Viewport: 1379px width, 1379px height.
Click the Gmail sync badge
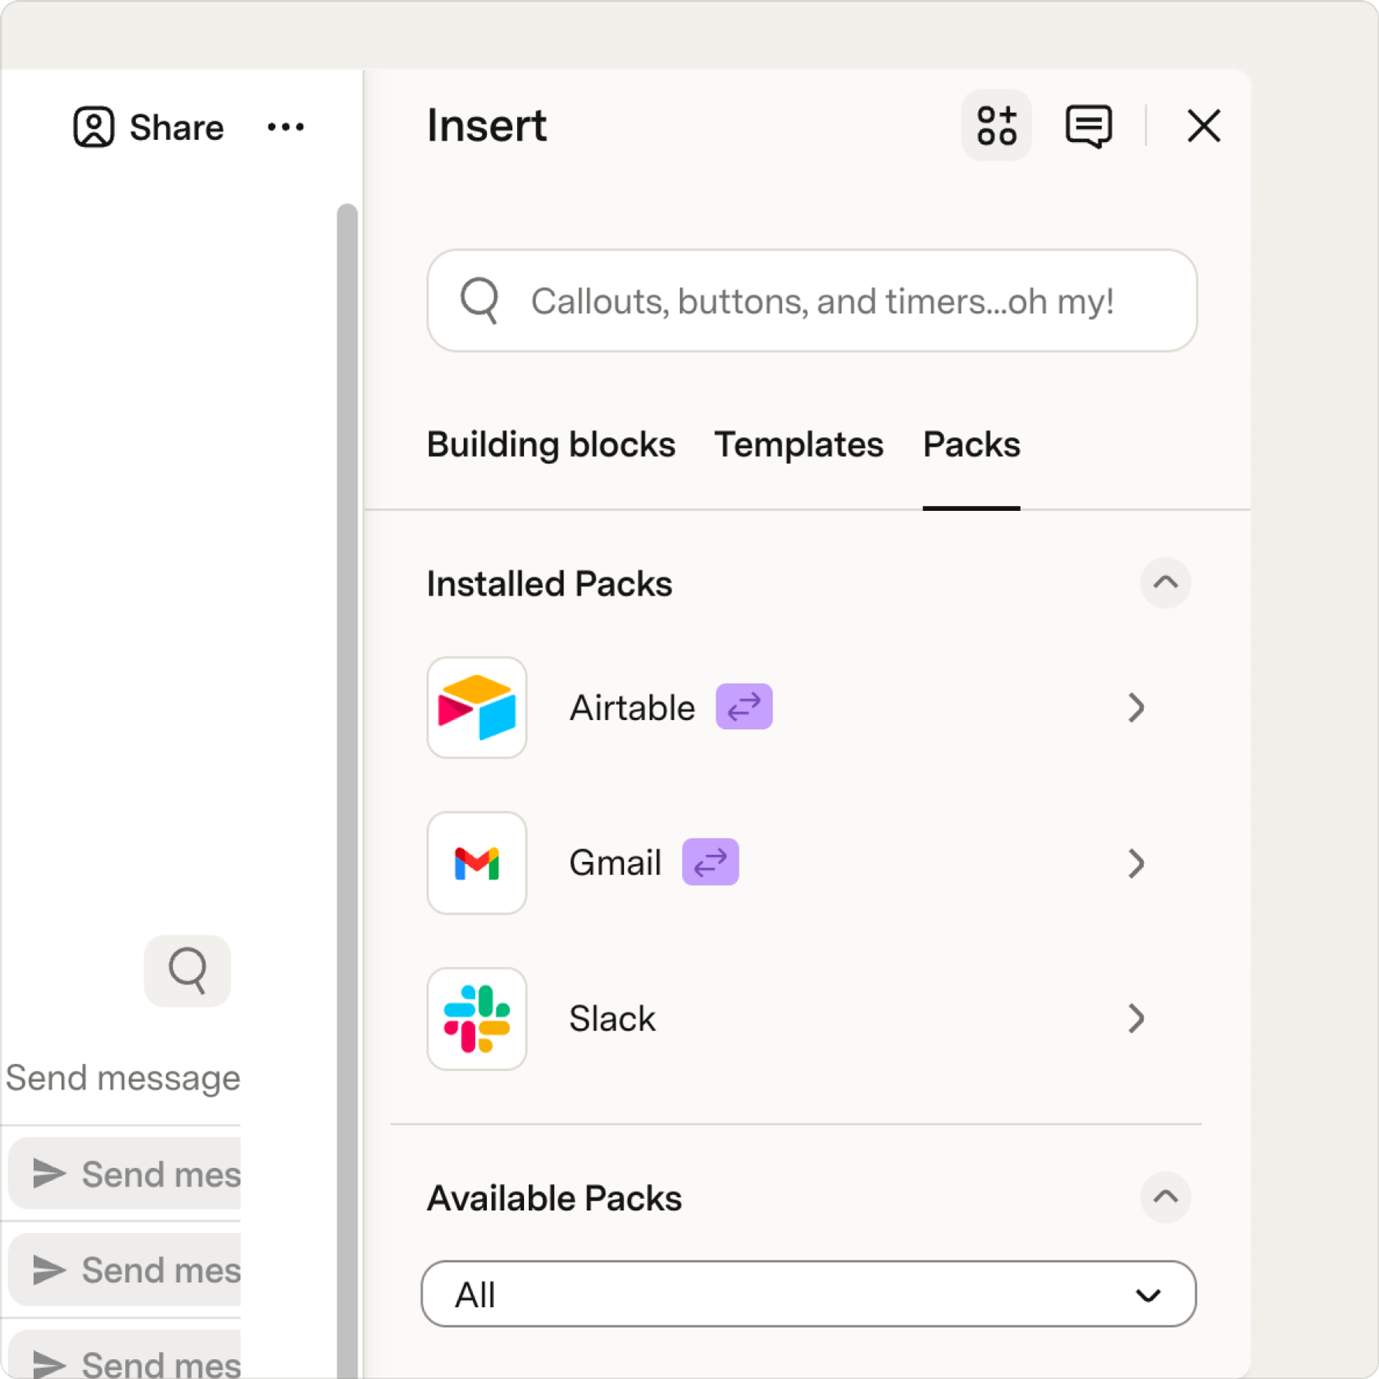click(710, 863)
